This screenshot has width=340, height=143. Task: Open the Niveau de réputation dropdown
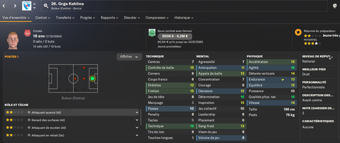330,59
